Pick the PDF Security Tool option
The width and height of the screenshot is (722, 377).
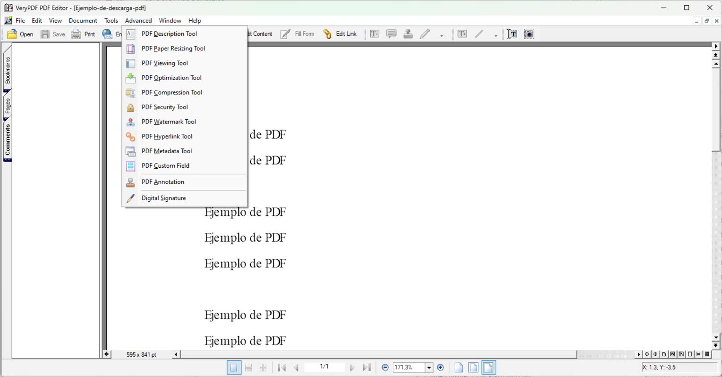(x=184, y=107)
